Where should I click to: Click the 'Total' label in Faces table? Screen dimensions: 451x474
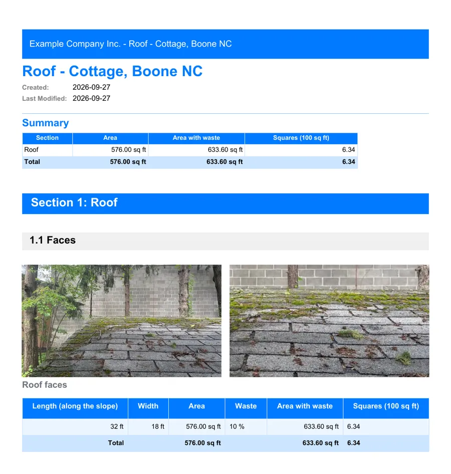coord(116,443)
